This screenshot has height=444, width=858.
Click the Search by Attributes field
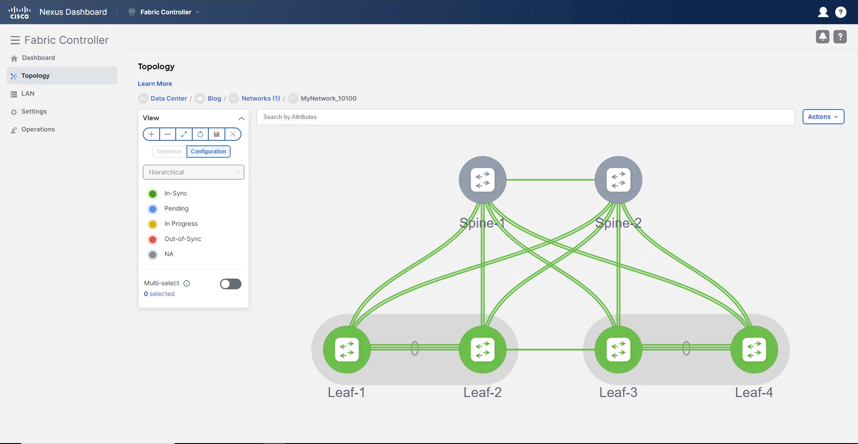pyautogui.click(x=525, y=117)
